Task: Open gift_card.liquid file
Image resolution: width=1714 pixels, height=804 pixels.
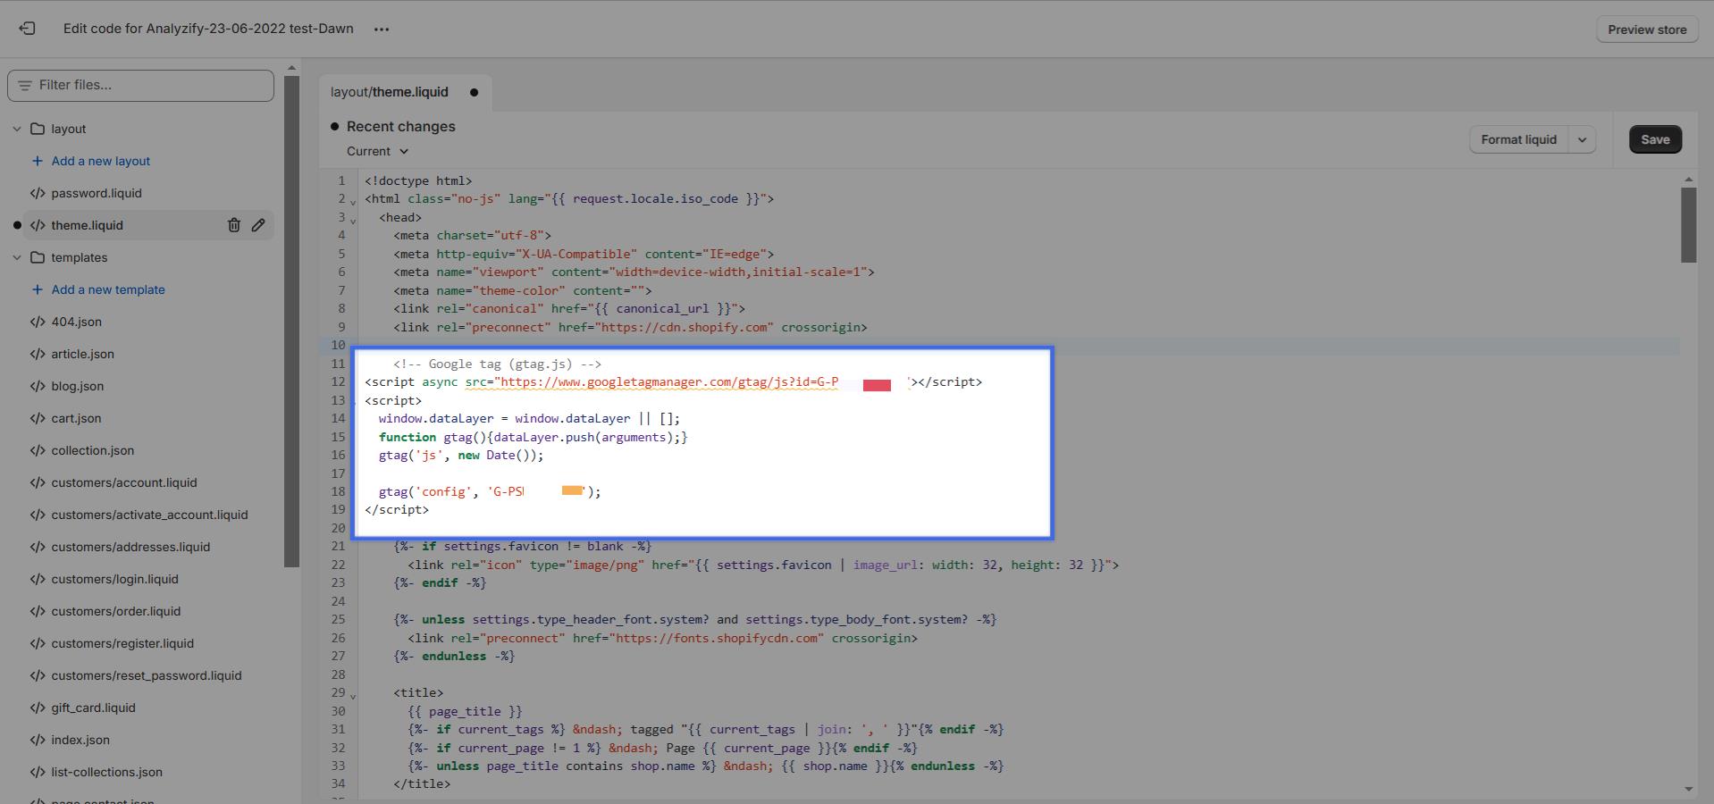Action: click(x=93, y=708)
